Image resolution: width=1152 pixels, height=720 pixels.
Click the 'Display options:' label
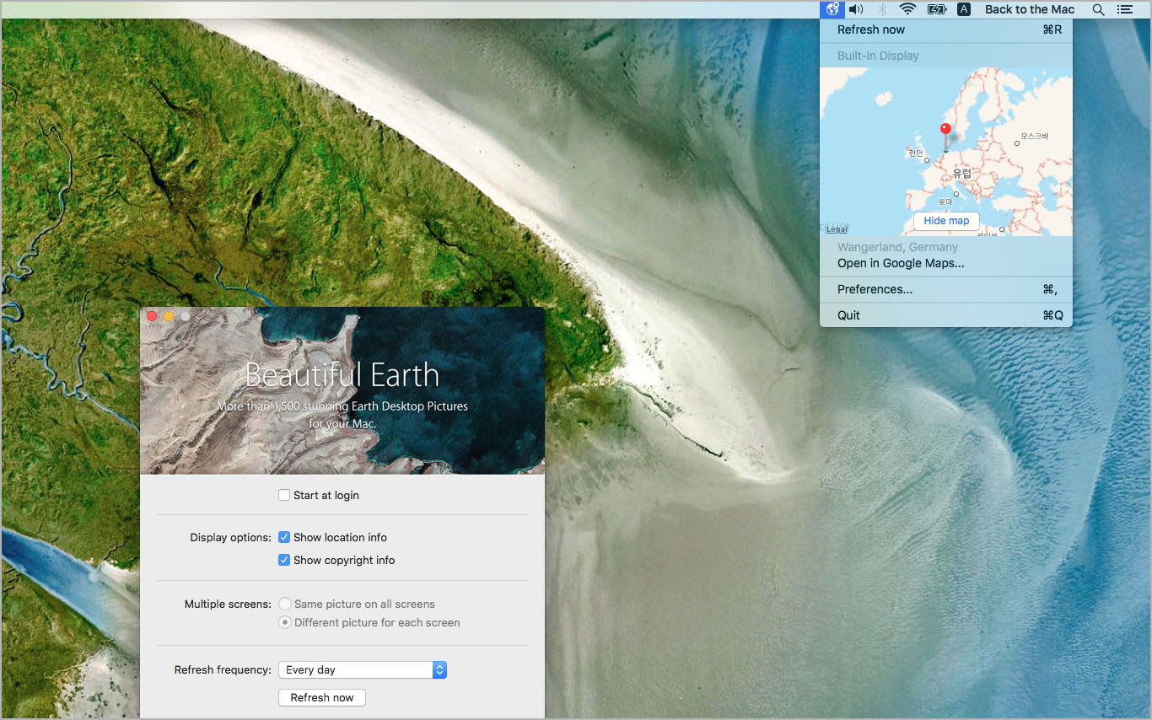(230, 537)
